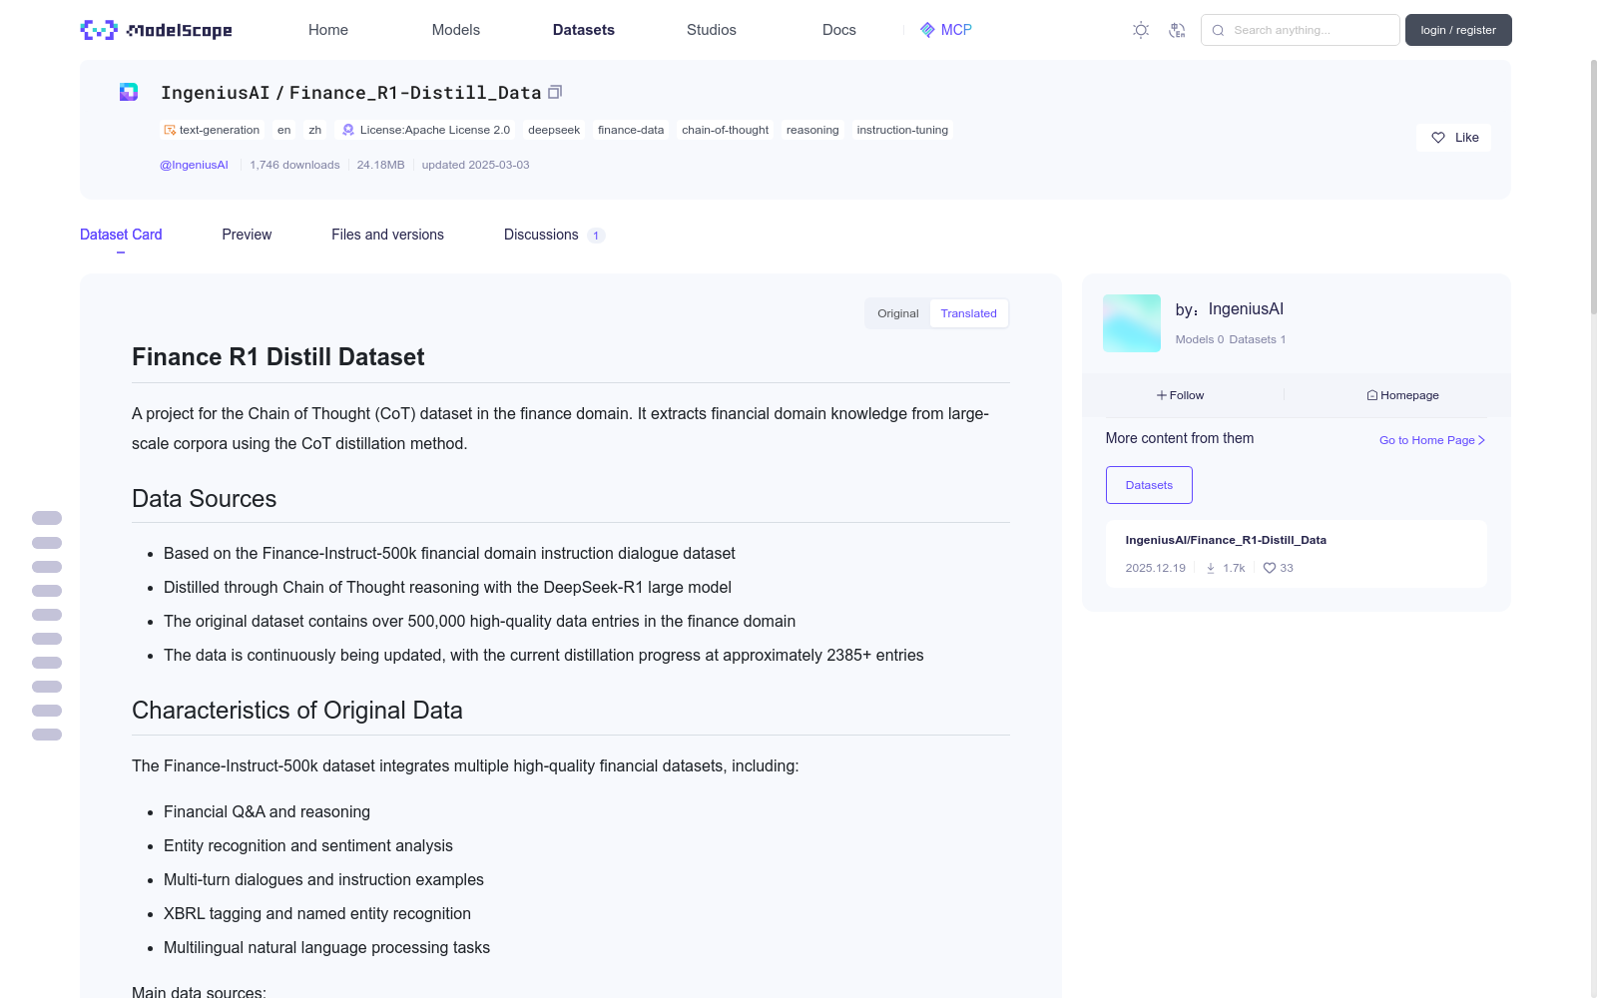Select the finance-data tag
The height and width of the screenshot is (998, 1597).
pyautogui.click(x=631, y=130)
